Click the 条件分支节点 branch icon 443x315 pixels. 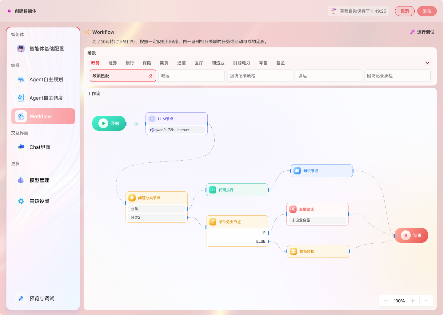[213, 222]
